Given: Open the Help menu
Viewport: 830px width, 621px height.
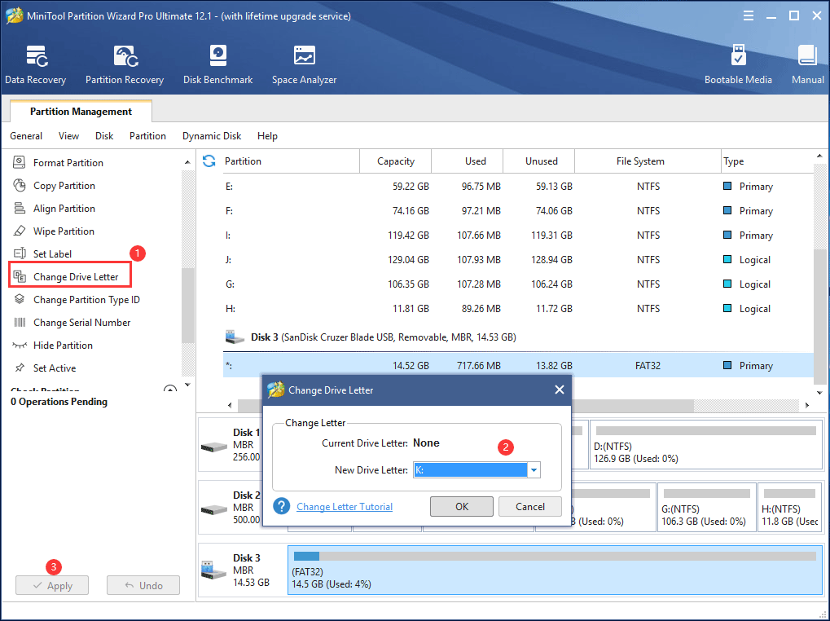Looking at the screenshot, I should (x=267, y=136).
